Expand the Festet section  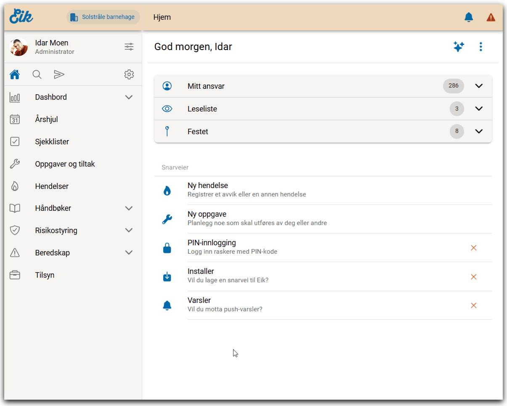pos(478,131)
